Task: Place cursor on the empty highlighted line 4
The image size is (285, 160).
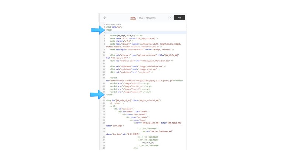Action: click(x=146, y=33)
